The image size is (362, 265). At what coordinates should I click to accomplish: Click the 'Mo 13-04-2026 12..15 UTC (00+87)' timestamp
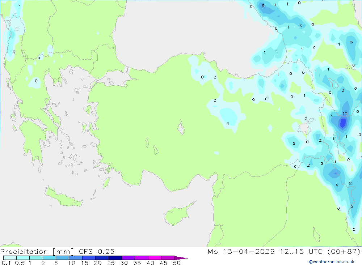pos(284,251)
